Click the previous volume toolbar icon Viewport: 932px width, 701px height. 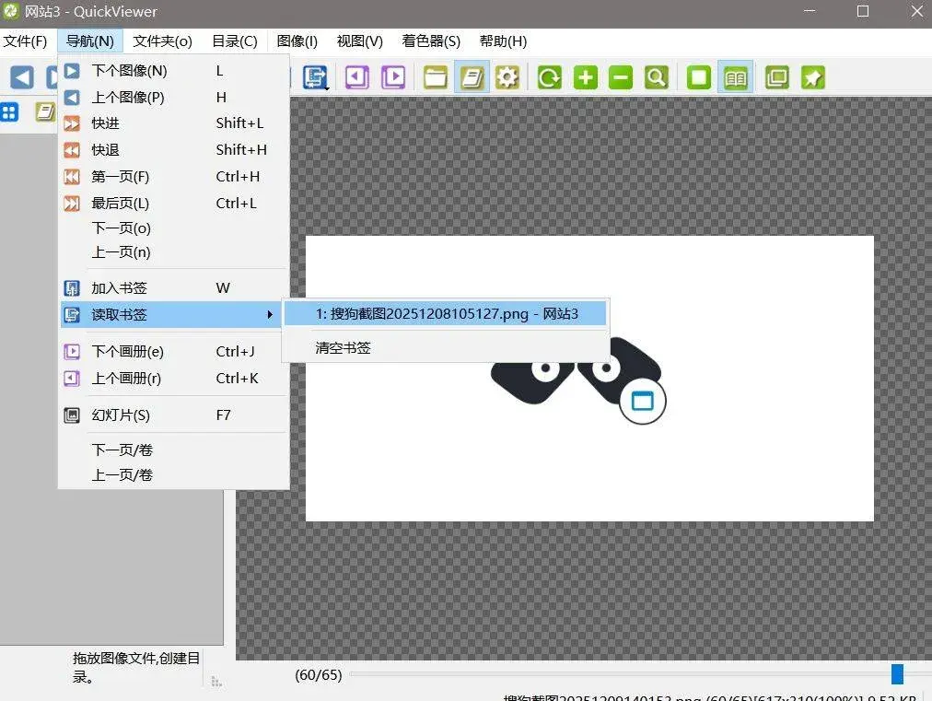pos(357,77)
